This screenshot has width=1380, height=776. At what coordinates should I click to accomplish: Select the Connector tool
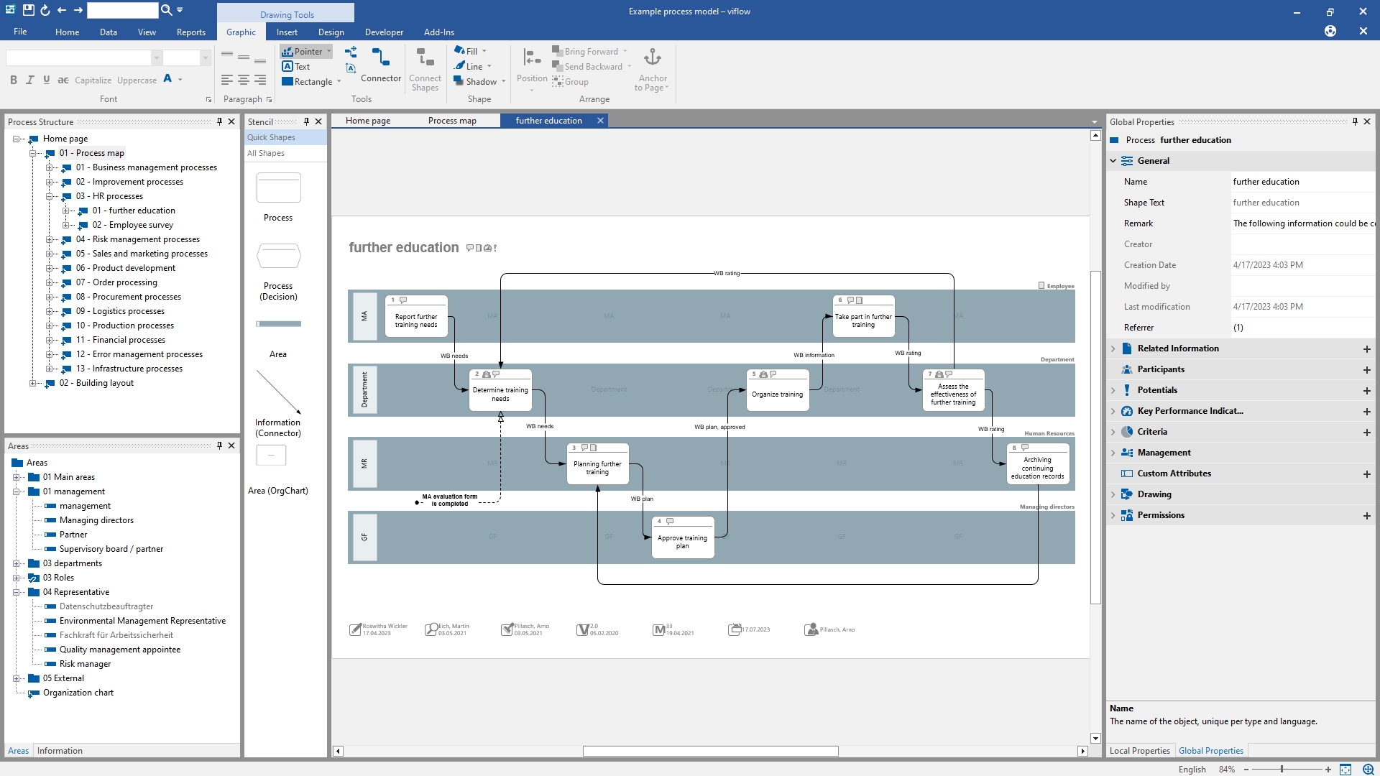coord(380,65)
